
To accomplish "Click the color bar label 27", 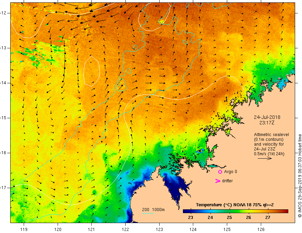I will [x=268, y=218].
